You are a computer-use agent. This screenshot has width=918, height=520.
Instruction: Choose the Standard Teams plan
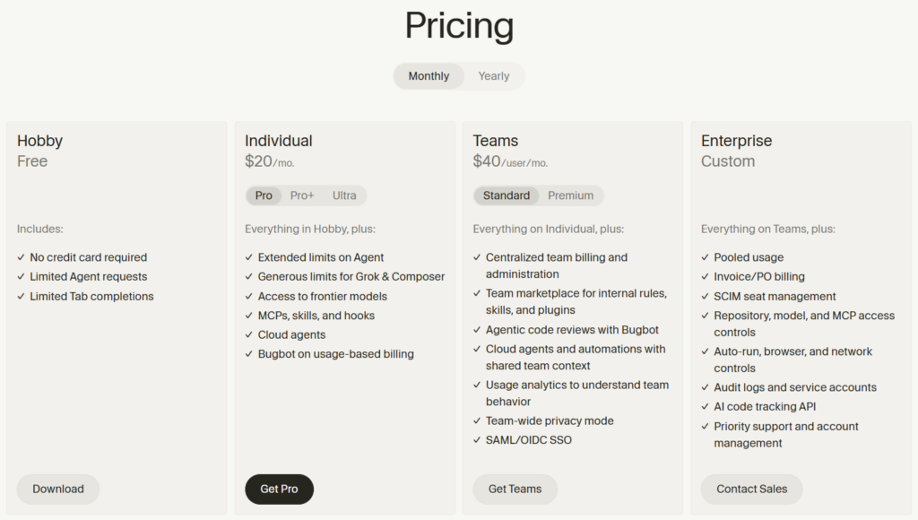[507, 195]
